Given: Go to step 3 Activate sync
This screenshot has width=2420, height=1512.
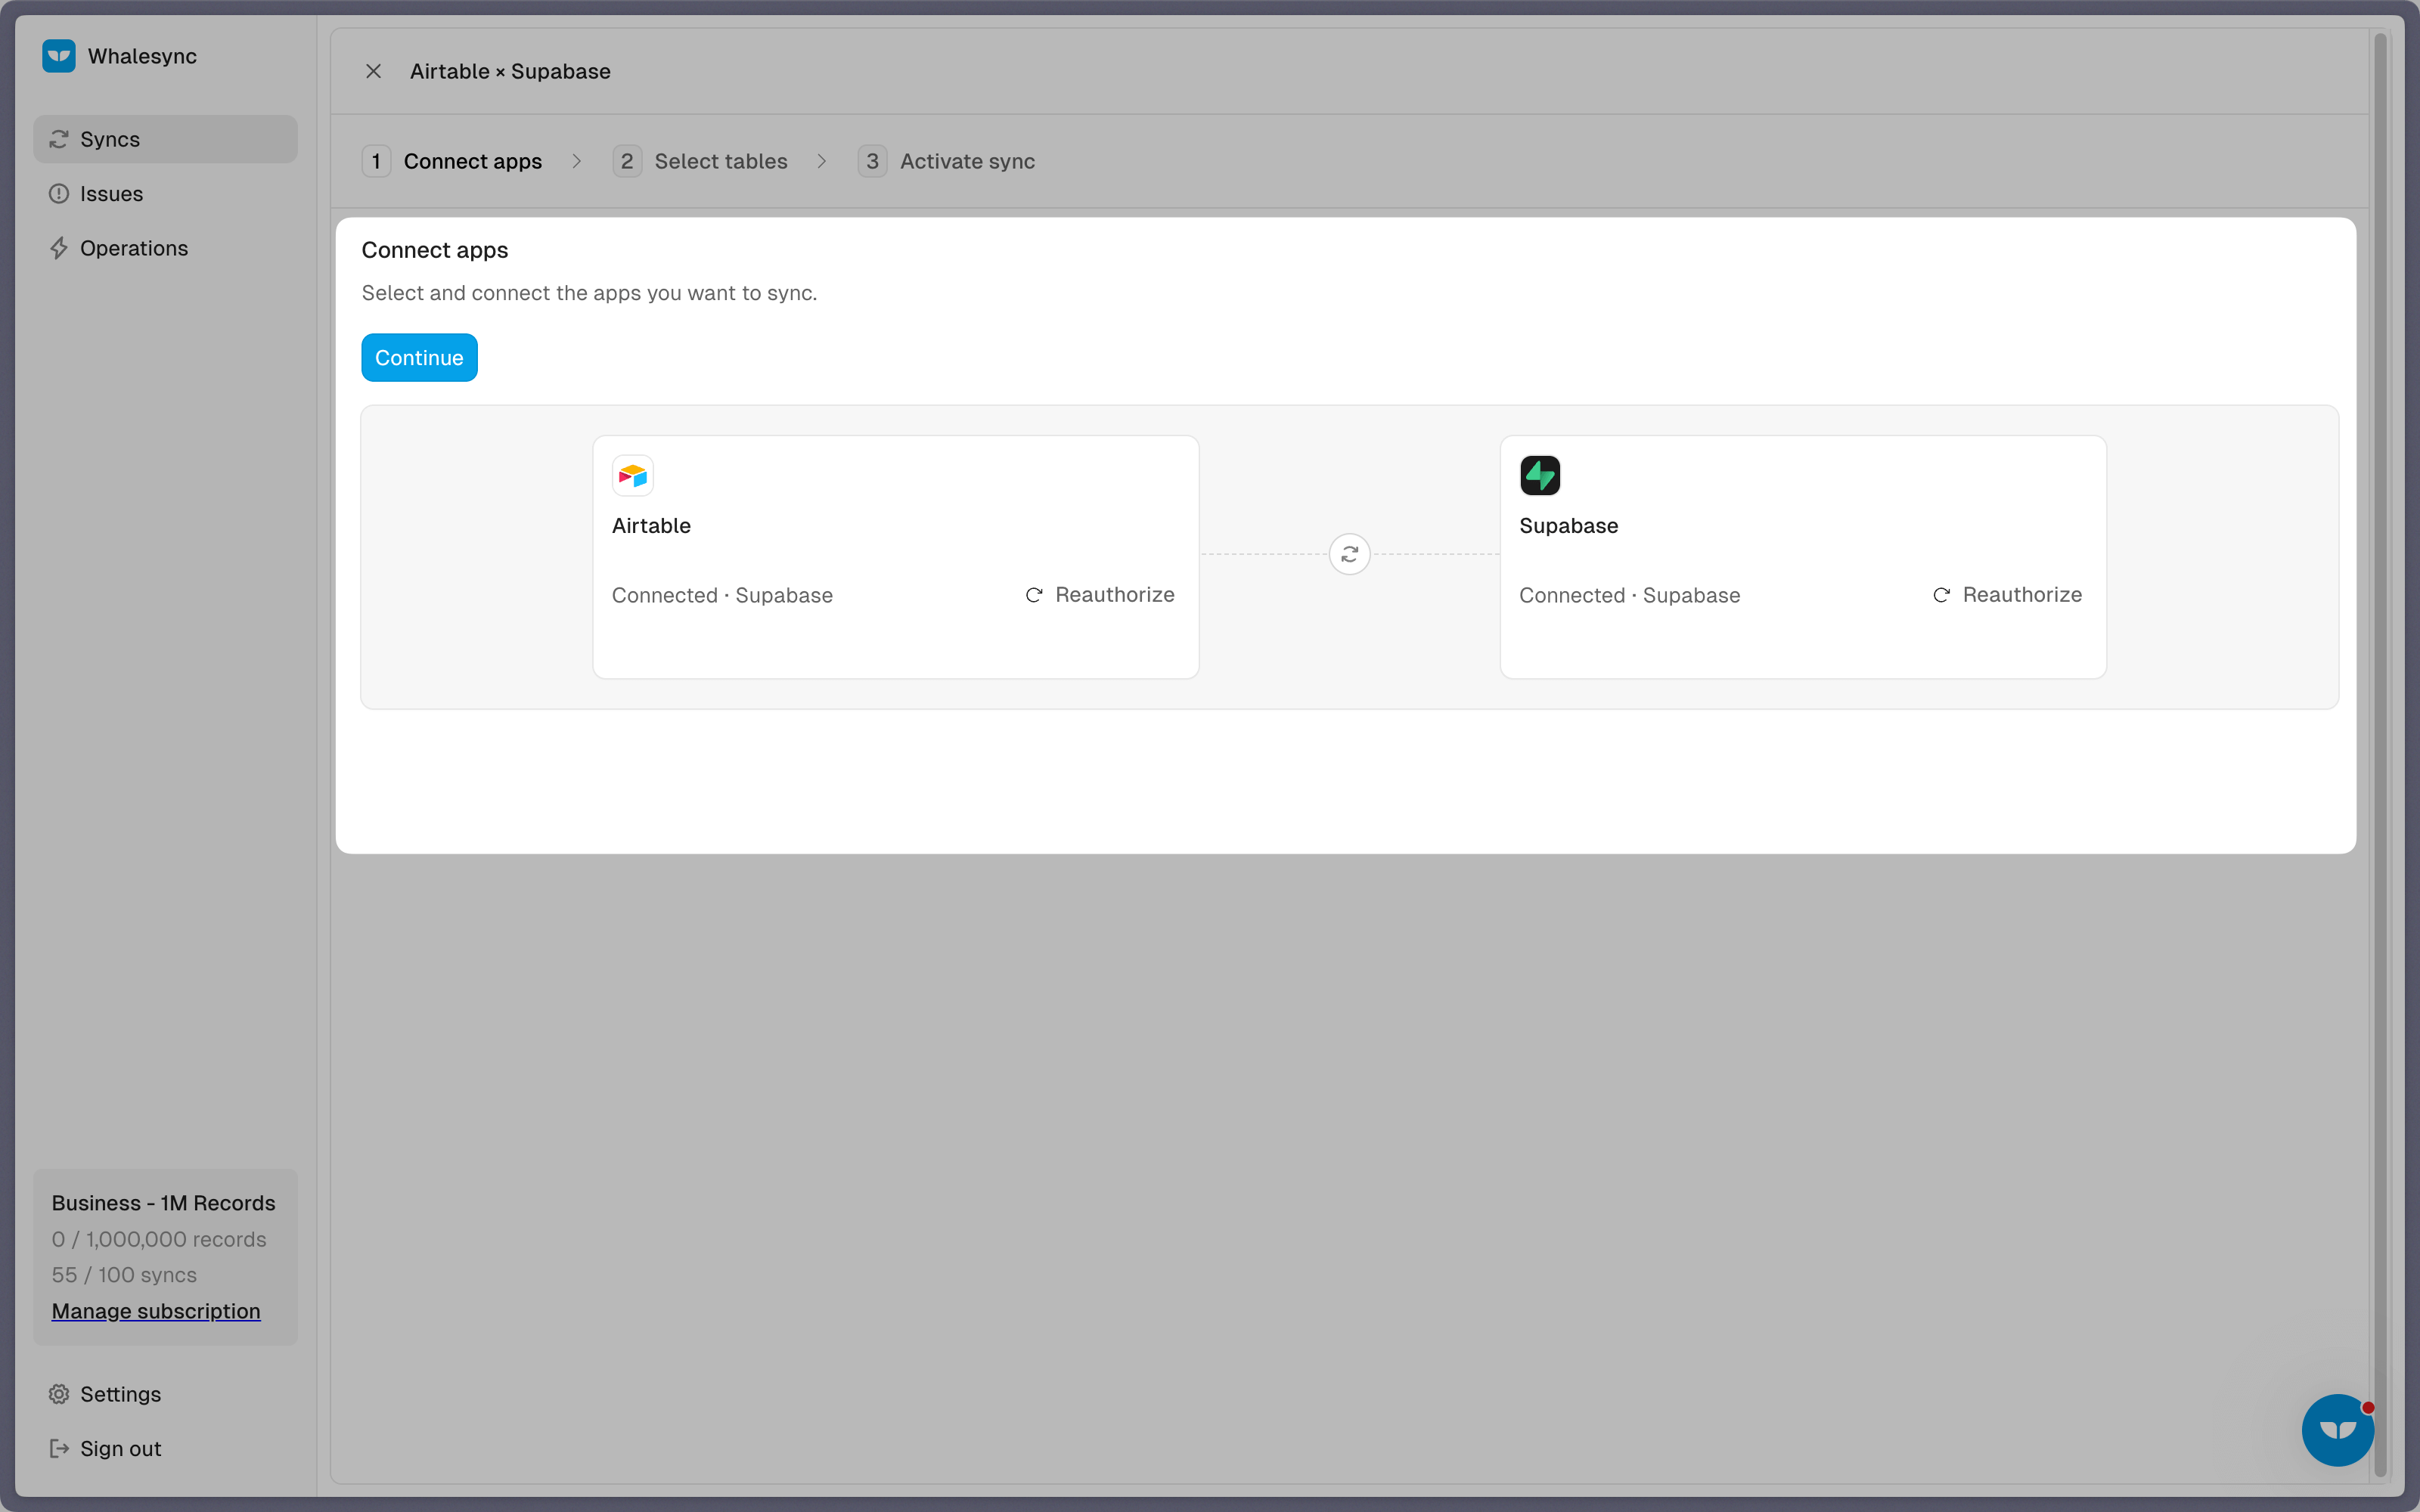Looking at the screenshot, I should (946, 161).
